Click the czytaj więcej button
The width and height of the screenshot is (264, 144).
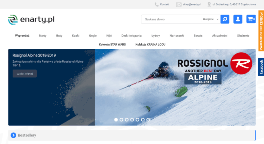point(25,74)
